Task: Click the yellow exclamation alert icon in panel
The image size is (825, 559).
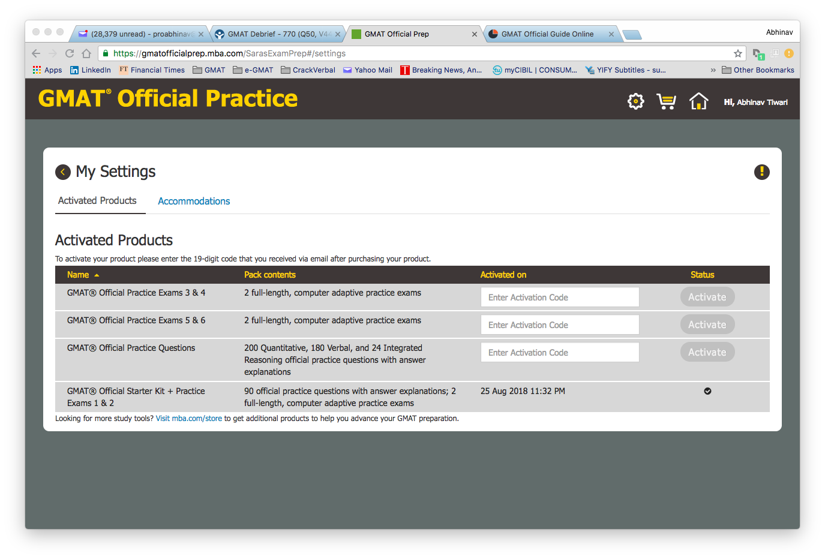Action: 761,172
